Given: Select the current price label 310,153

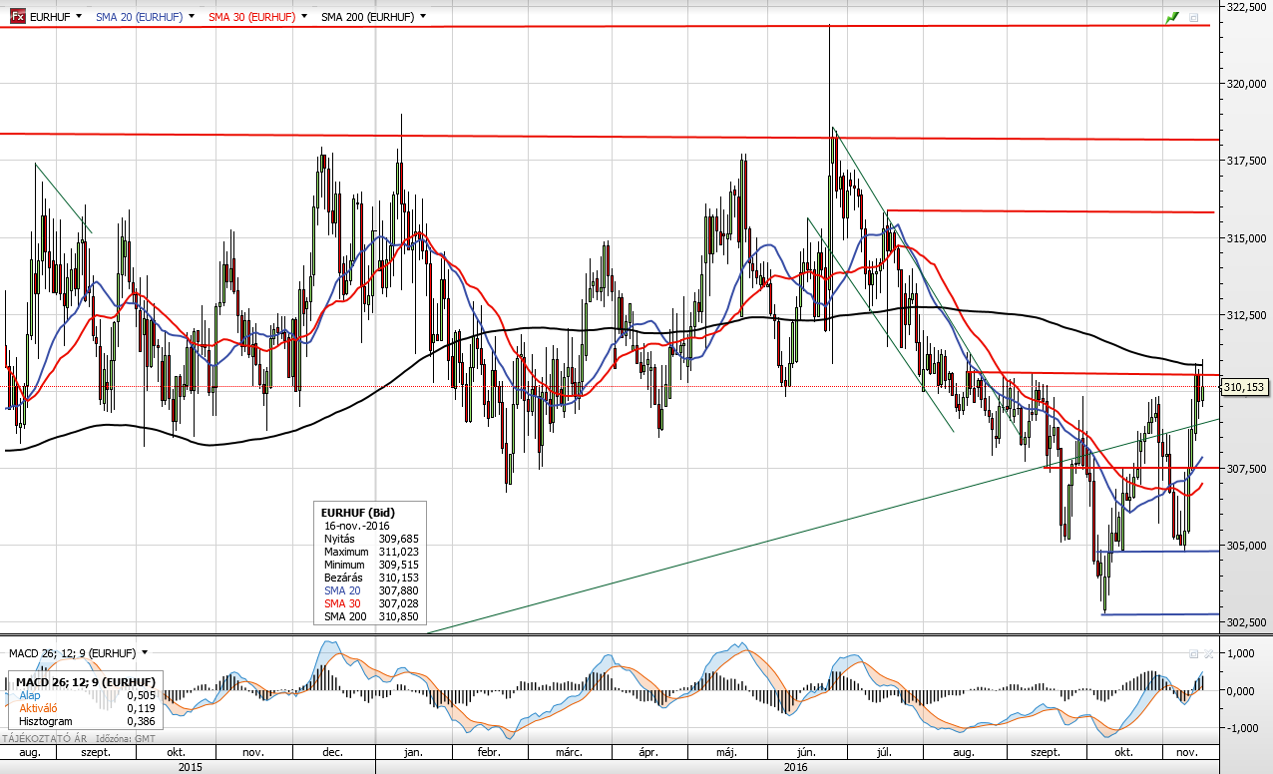Looking at the screenshot, I should 1244,387.
